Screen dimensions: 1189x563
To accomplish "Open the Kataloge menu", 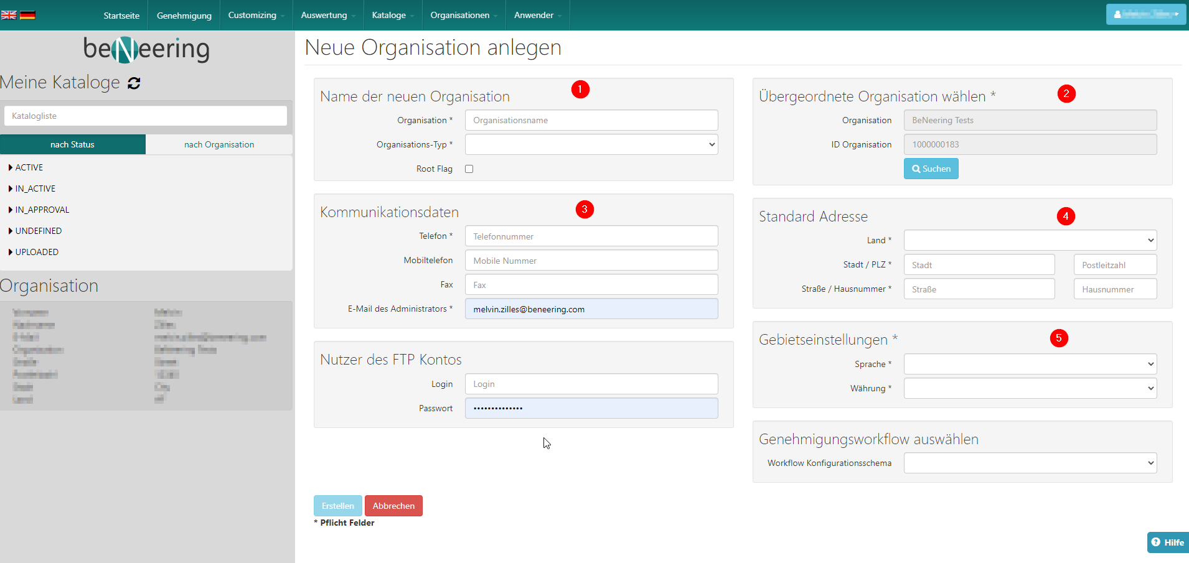I will pyautogui.click(x=392, y=15).
